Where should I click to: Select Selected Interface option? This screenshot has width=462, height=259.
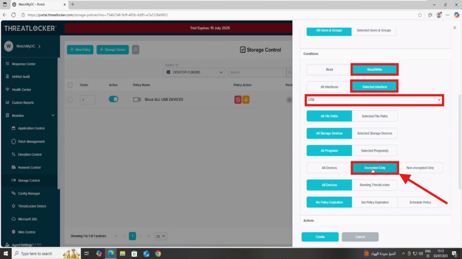coord(374,87)
